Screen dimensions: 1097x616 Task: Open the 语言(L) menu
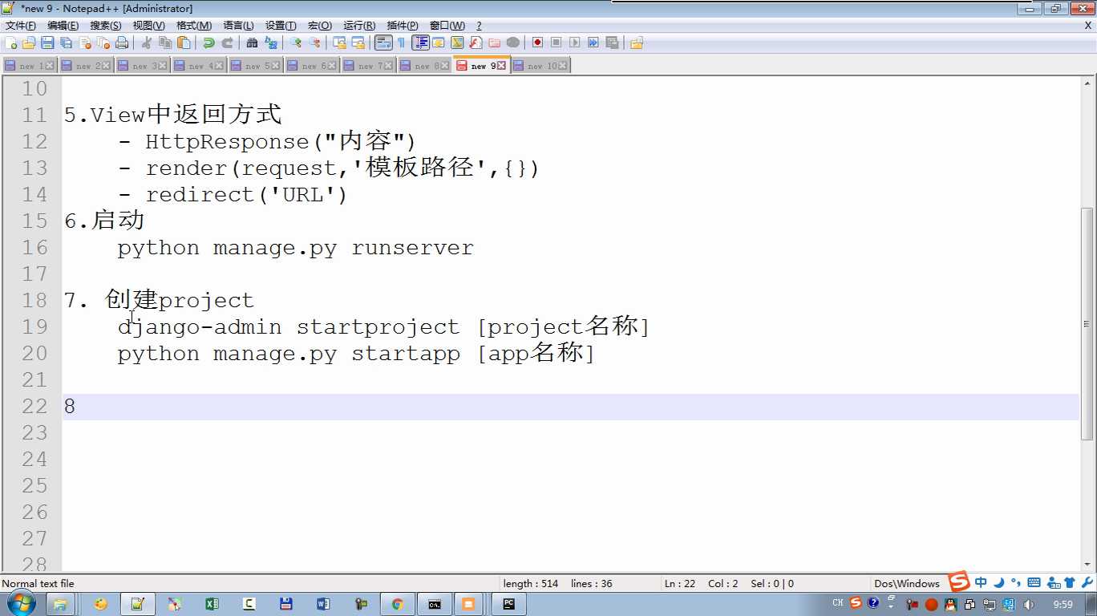(x=238, y=26)
